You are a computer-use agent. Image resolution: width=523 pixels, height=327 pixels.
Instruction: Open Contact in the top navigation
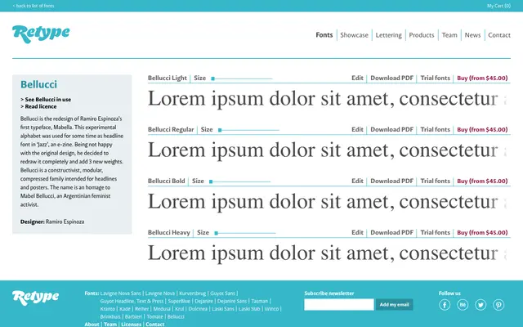pyautogui.click(x=499, y=35)
